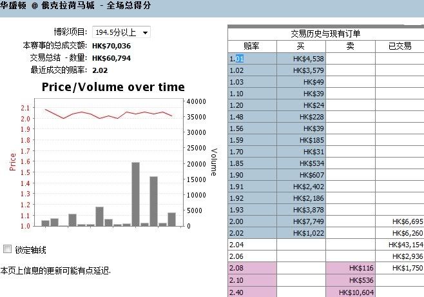Open the 194.5分以上 betting item dropdown
The image size is (424, 297).
click(121, 32)
